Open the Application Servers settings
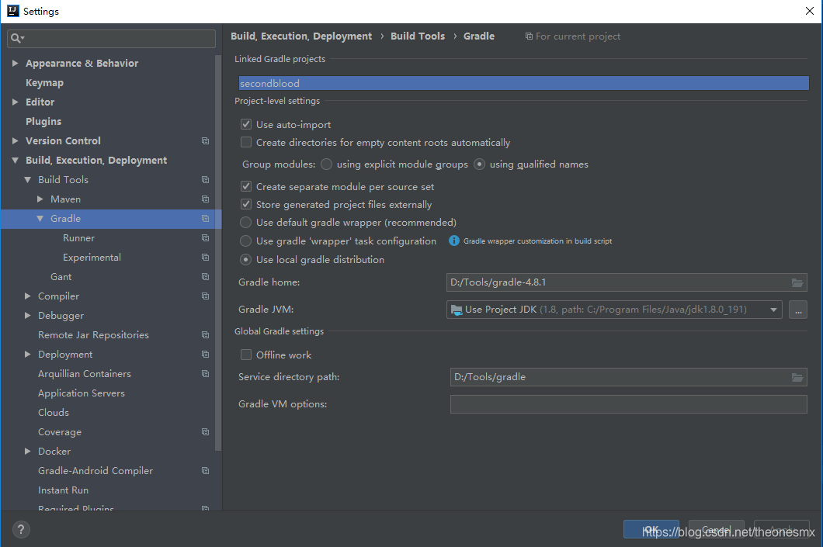This screenshot has width=823, height=547. pos(82,393)
